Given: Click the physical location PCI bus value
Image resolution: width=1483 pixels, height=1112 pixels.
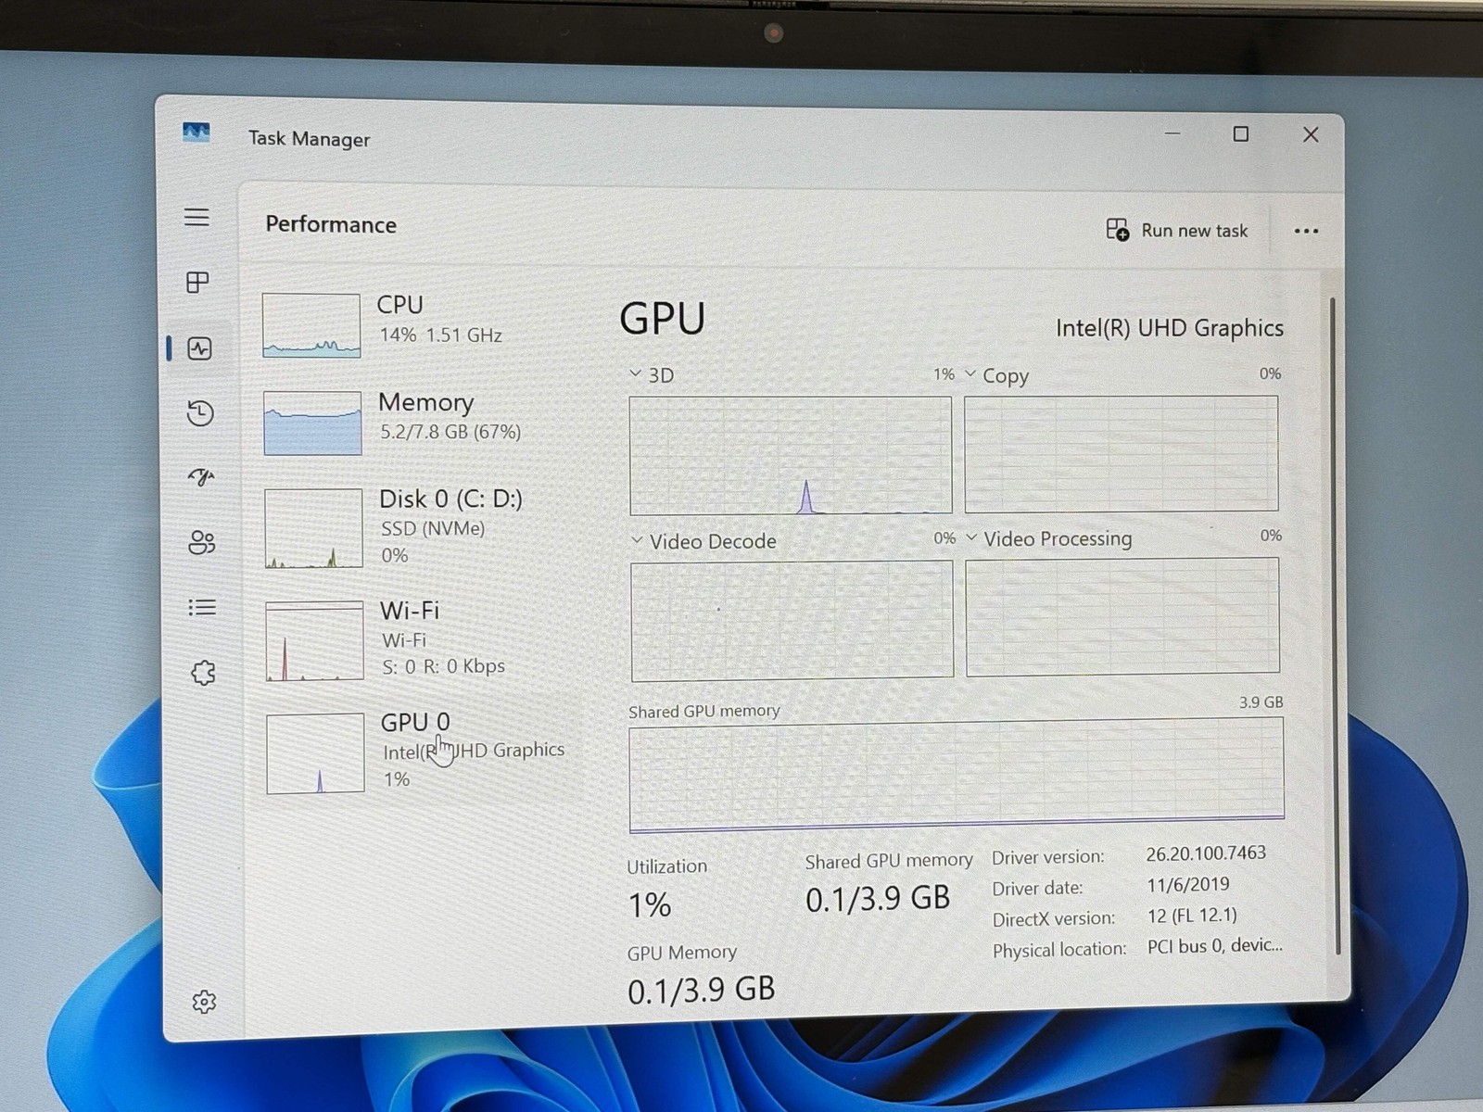Looking at the screenshot, I should [1215, 945].
